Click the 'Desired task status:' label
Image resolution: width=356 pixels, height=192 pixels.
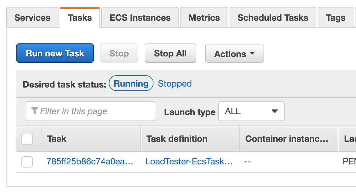[x=64, y=84]
